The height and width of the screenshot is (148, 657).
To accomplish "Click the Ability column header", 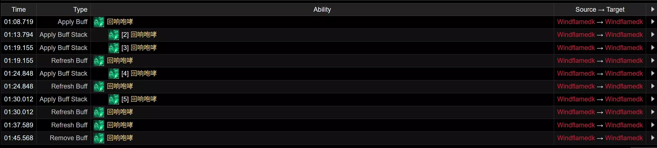I will tap(322, 9).
